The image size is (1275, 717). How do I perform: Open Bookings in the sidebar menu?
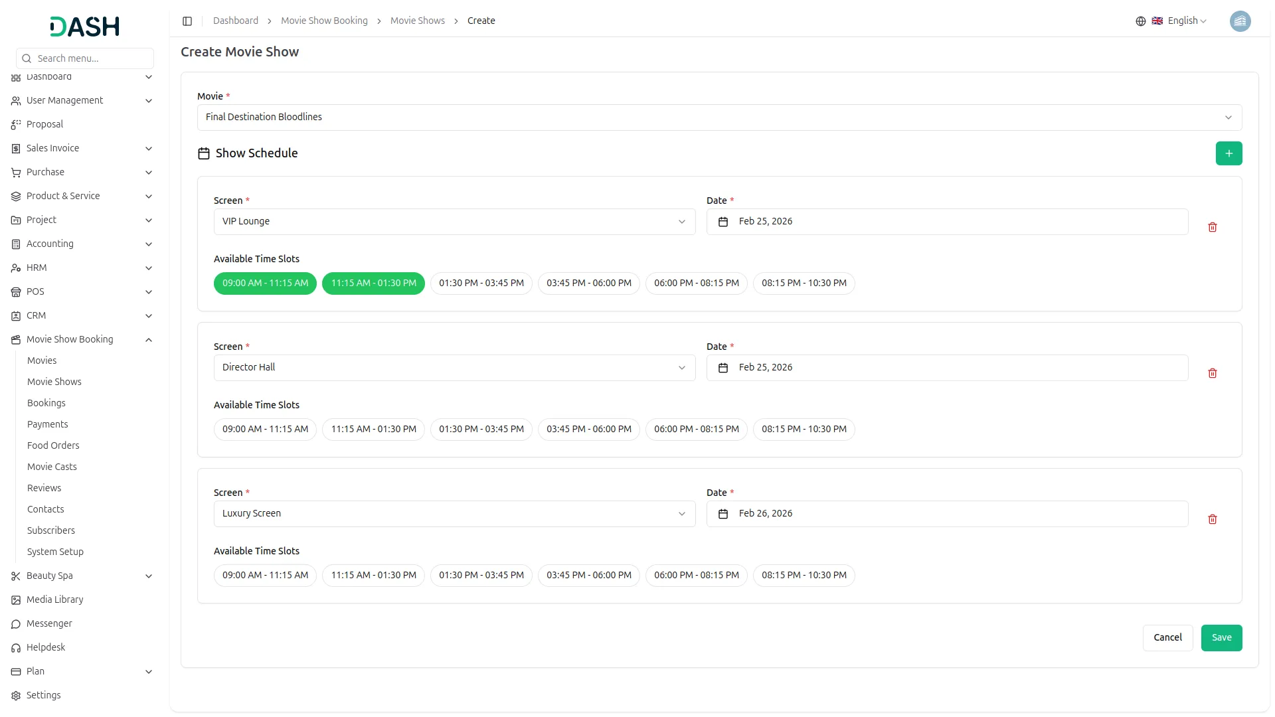tap(46, 403)
